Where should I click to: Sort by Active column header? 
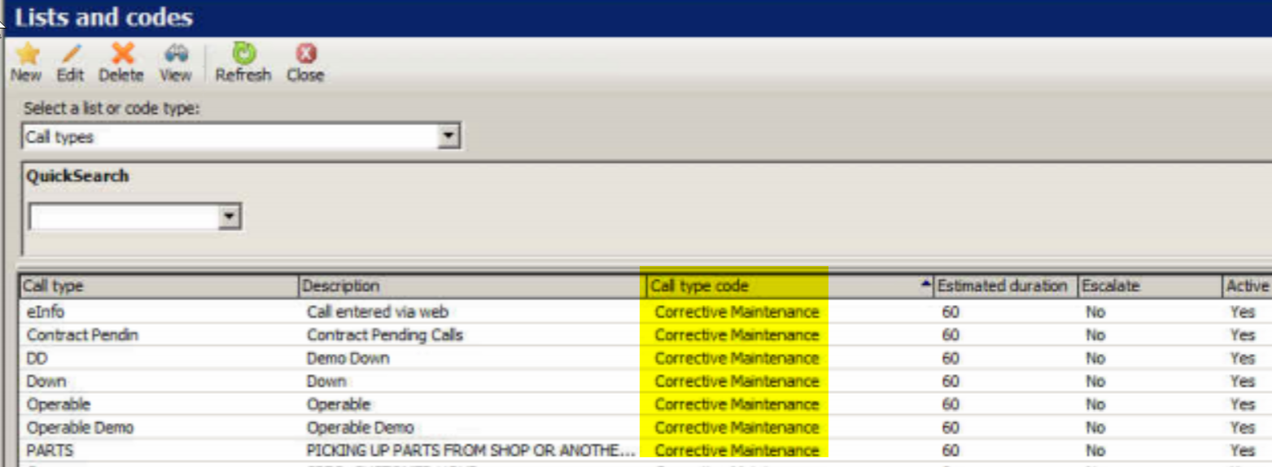pyautogui.click(x=1248, y=286)
